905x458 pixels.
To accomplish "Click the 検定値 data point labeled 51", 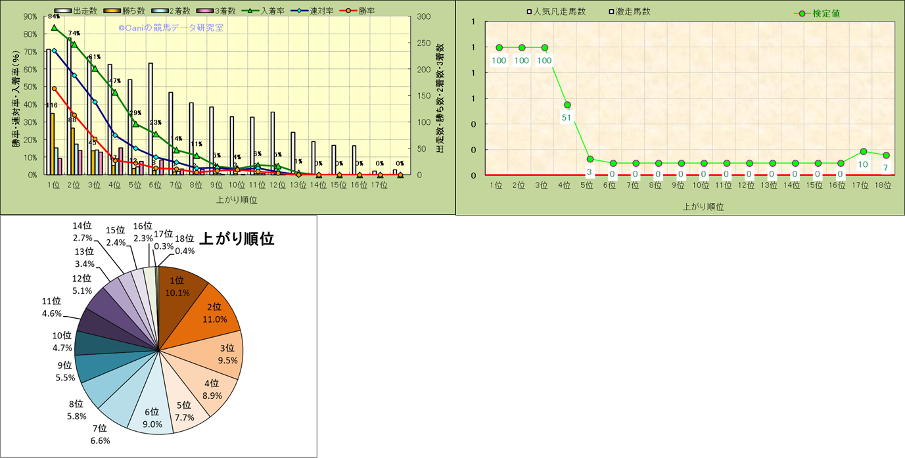I will 567,105.
